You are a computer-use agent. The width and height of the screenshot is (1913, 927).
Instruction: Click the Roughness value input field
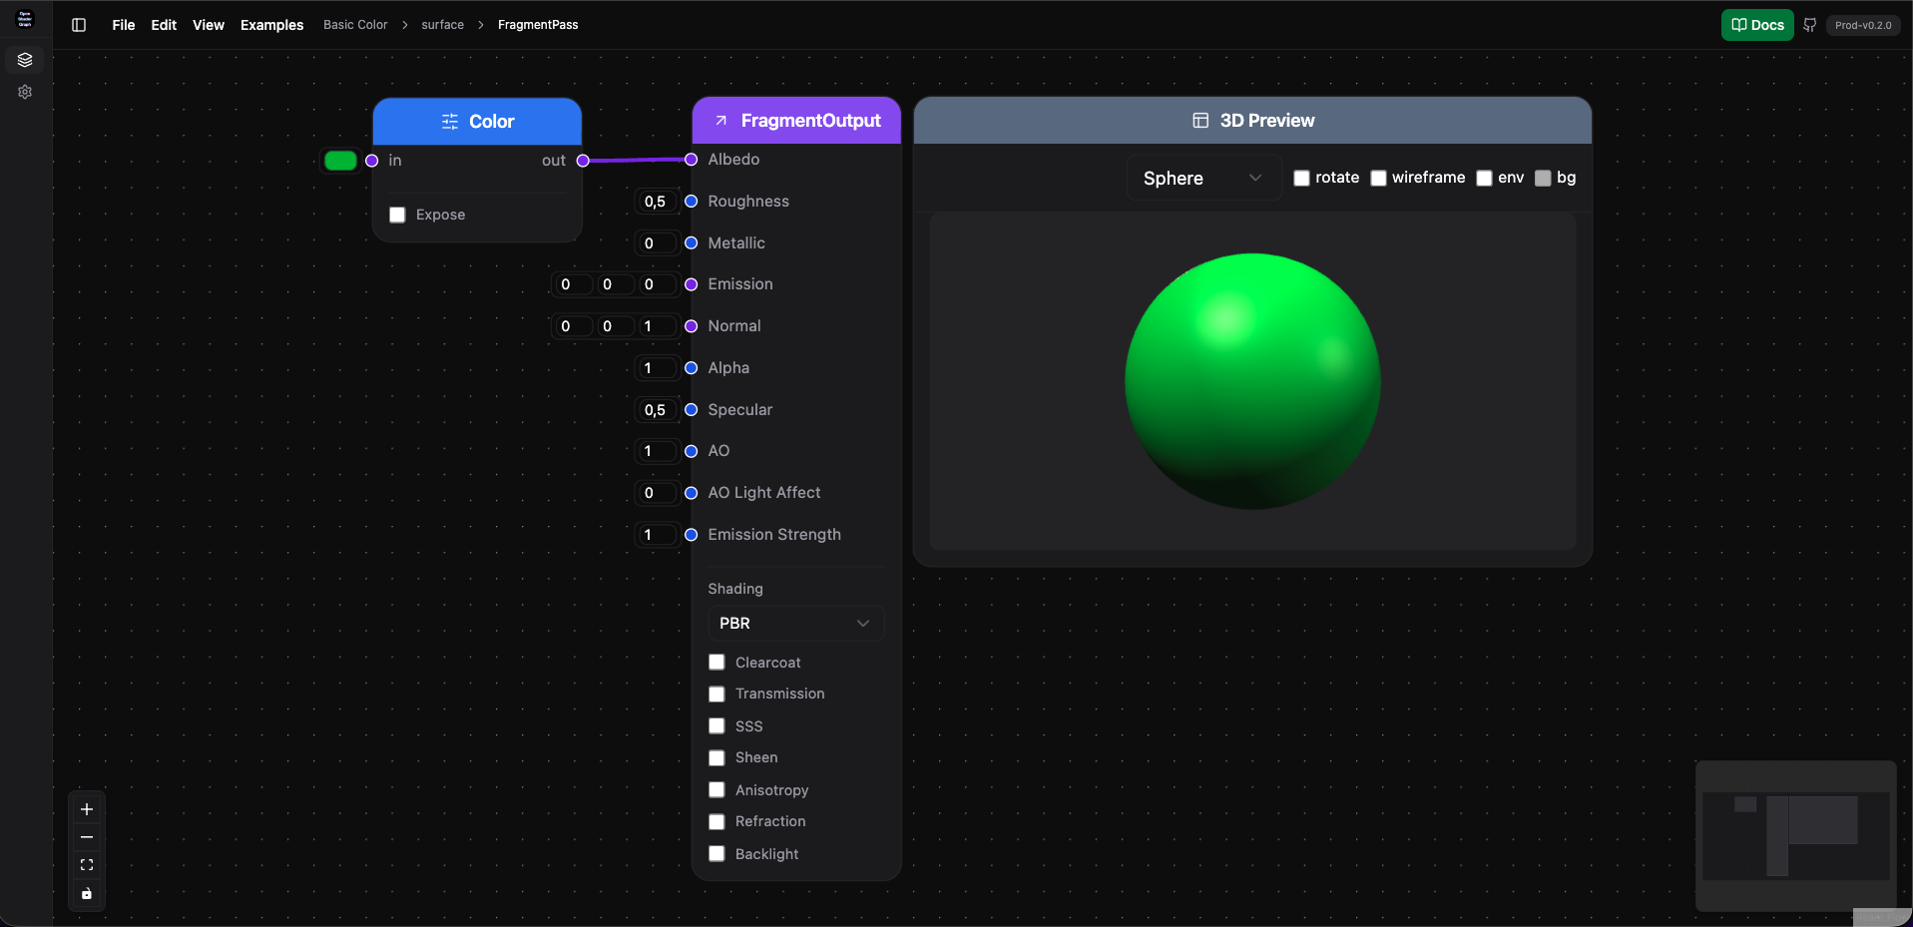coord(656,202)
